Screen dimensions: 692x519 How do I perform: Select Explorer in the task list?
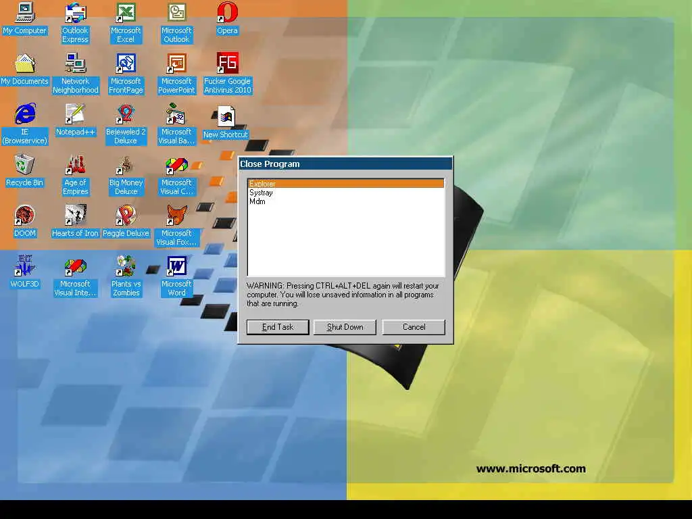[346, 184]
